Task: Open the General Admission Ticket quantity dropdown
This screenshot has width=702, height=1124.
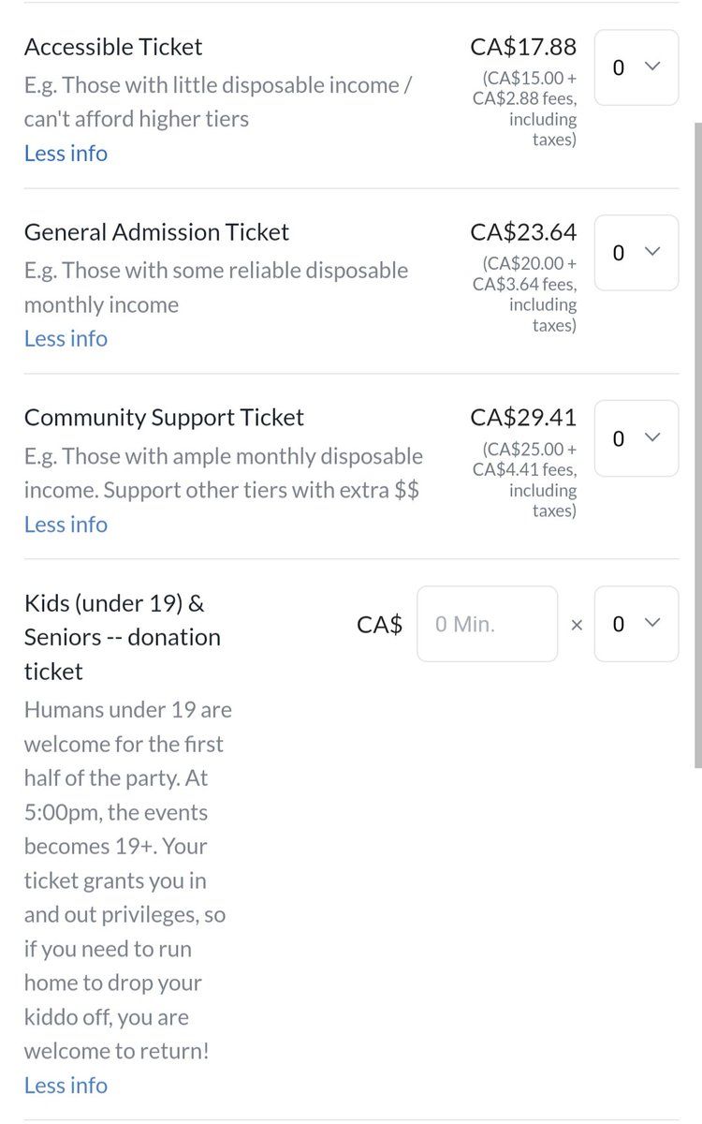Action: tap(636, 253)
